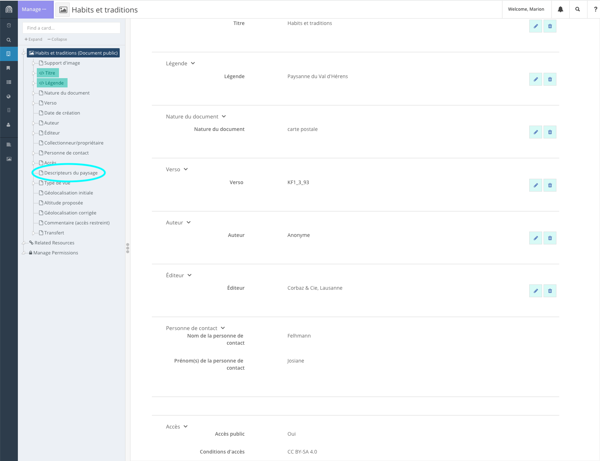Viewport: 600px width, 461px height.
Task: Edit the Auteur entry with pencil icon
Action: click(x=535, y=238)
